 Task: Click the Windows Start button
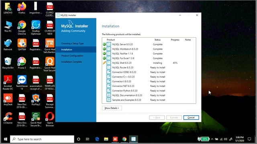coord(5,139)
